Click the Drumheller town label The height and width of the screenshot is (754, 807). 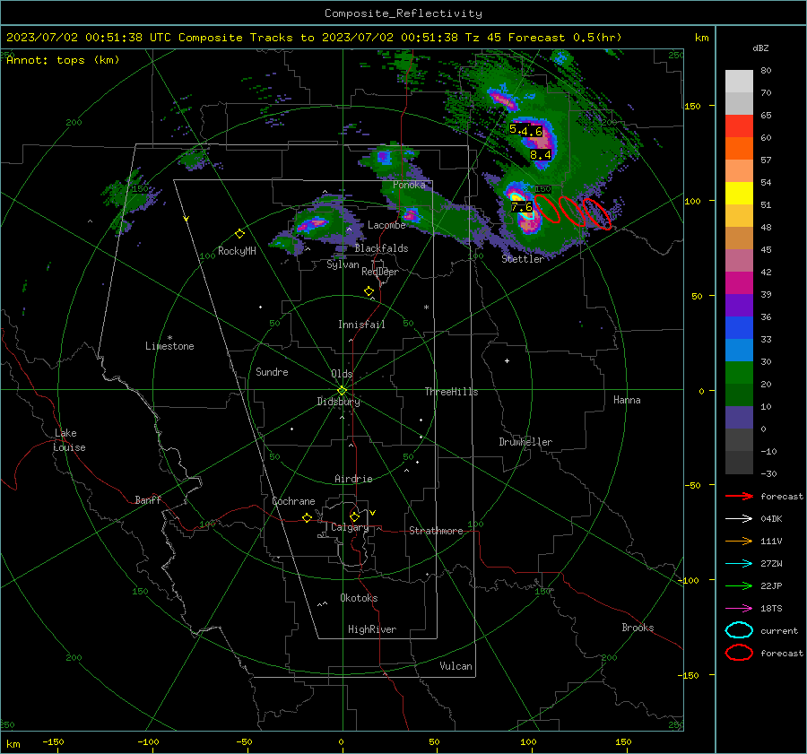coord(525,442)
